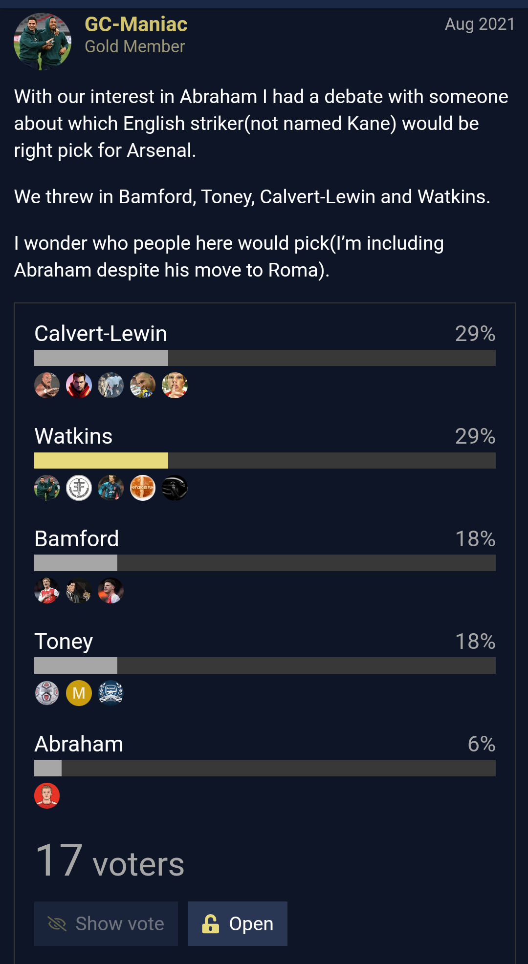Screen dimensions: 528x964
Task: Click the Aug 2021 post date
Action: (x=480, y=24)
